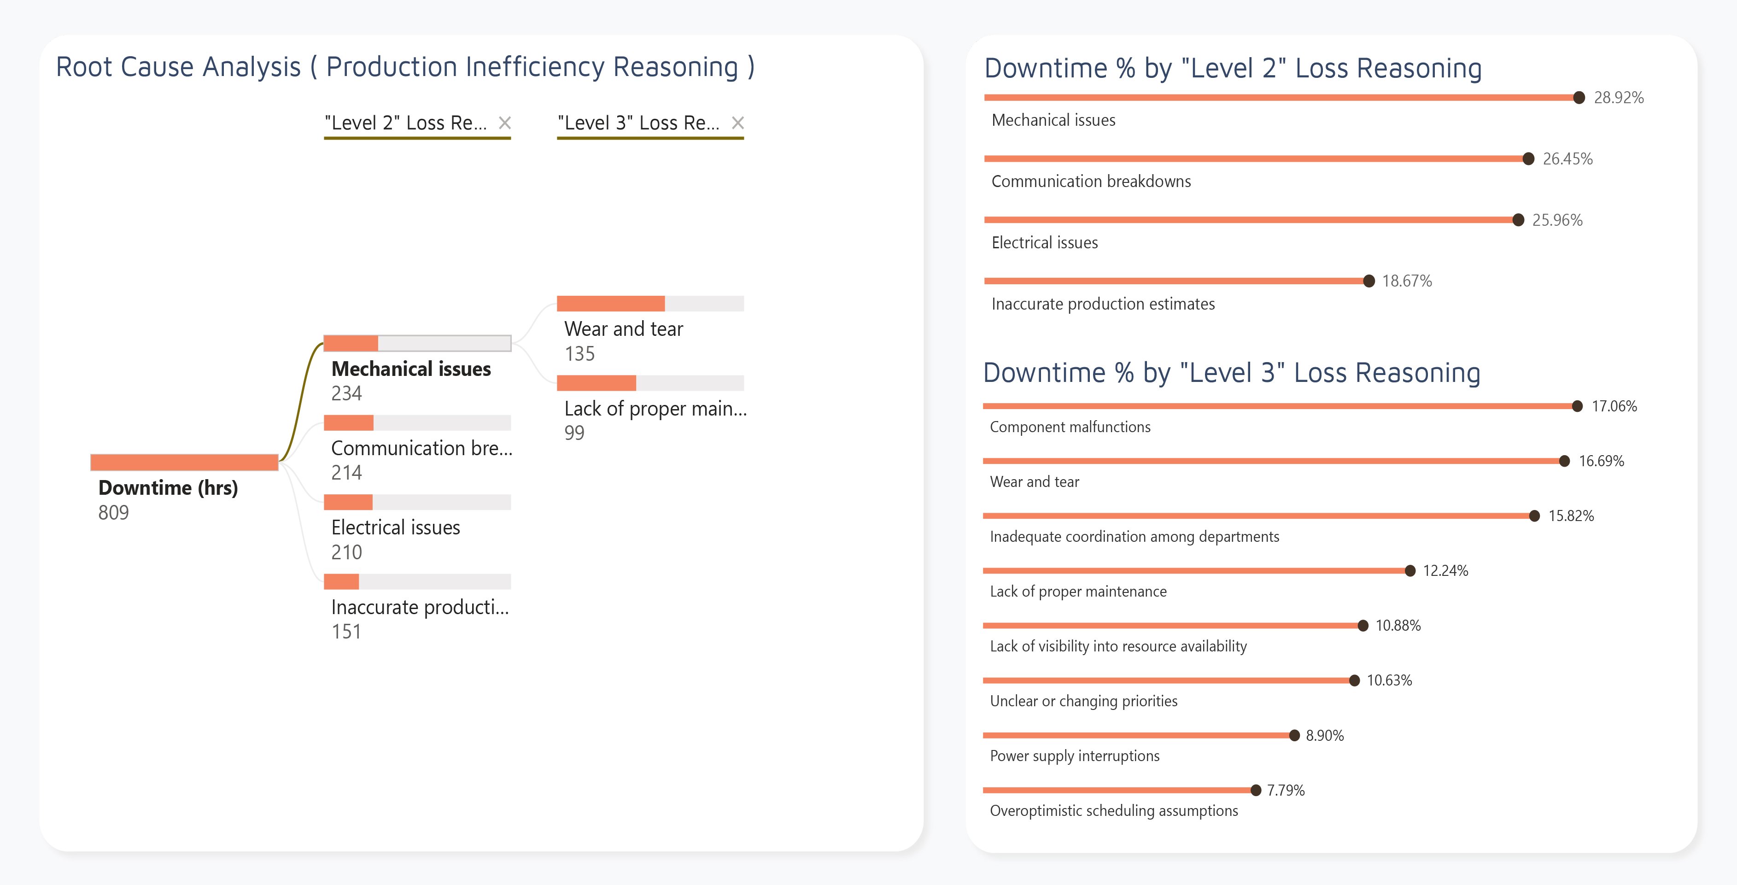Remove the "Level 3" Loss Reasoning level
Screen dimensions: 1737x885
pos(738,123)
